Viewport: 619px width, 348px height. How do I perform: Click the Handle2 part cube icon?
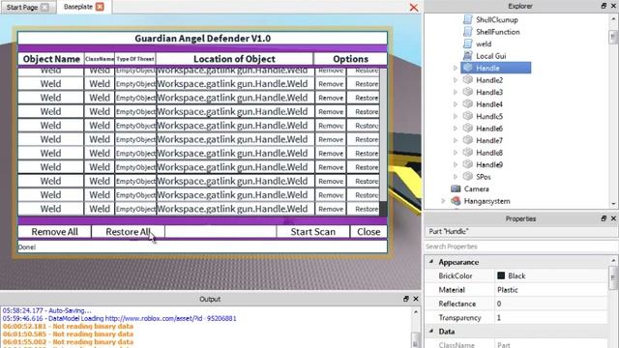pyautogui.click(x=468, y=79)
